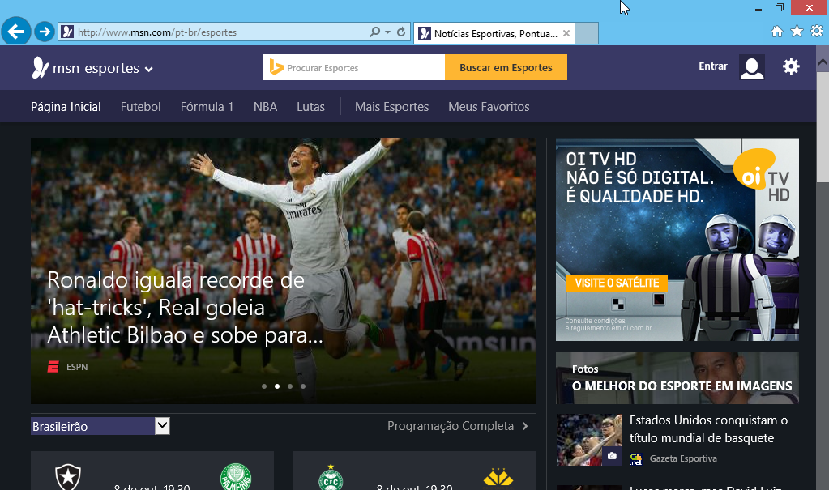
Task: Click the ESPN source logo
Action: (x=53, y=366)
